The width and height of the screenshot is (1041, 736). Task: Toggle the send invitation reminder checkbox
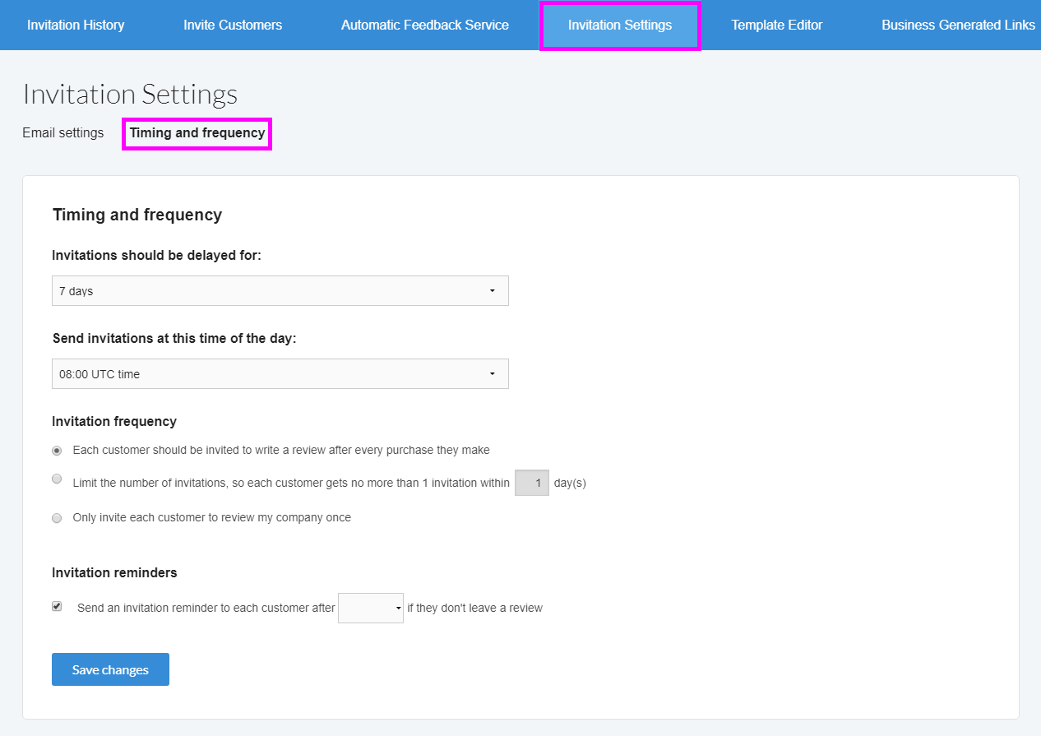tap(57, 606)
